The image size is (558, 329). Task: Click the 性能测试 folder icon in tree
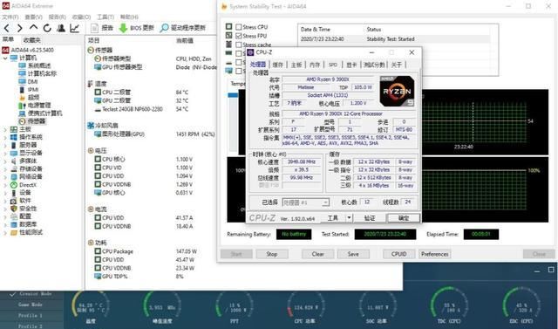point(14,232)
